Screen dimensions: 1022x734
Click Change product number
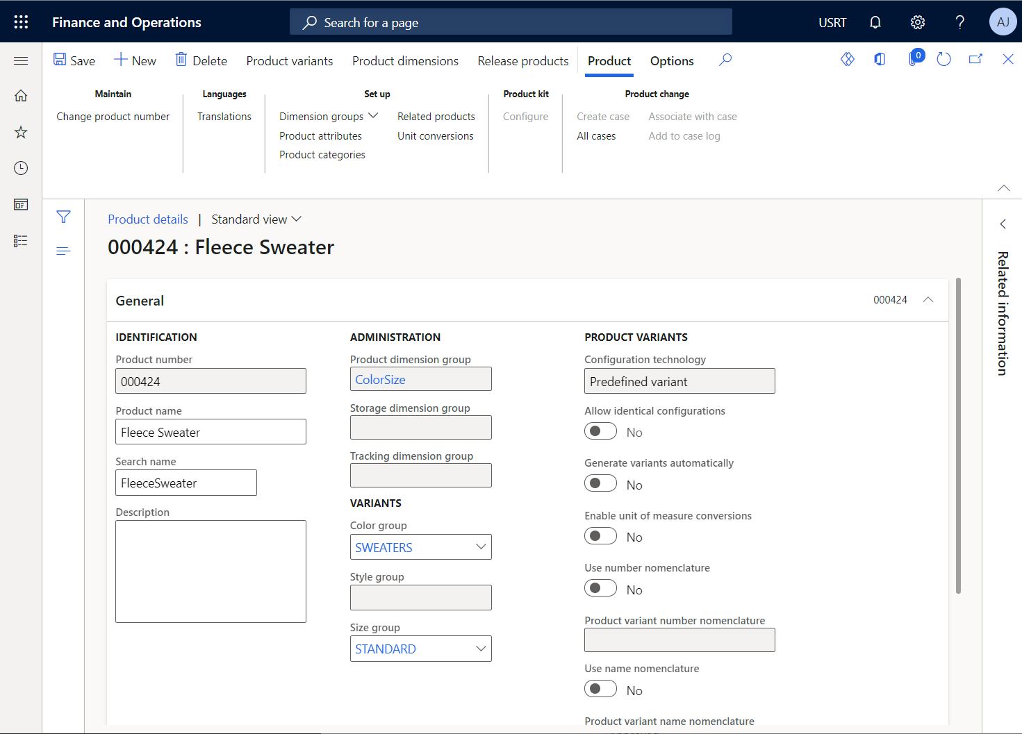click(113, 117)
